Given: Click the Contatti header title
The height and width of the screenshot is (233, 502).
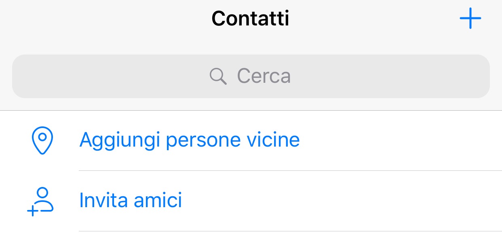Looking at the screenshot, I should point(250,19).
